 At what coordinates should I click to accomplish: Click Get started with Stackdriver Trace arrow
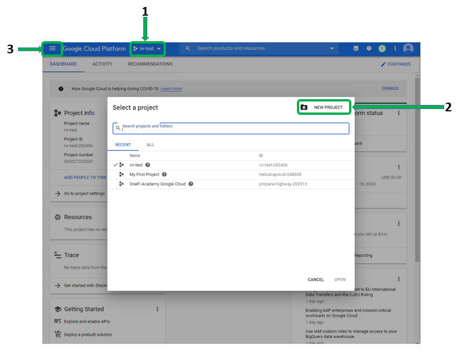click(x=58, y=285)
